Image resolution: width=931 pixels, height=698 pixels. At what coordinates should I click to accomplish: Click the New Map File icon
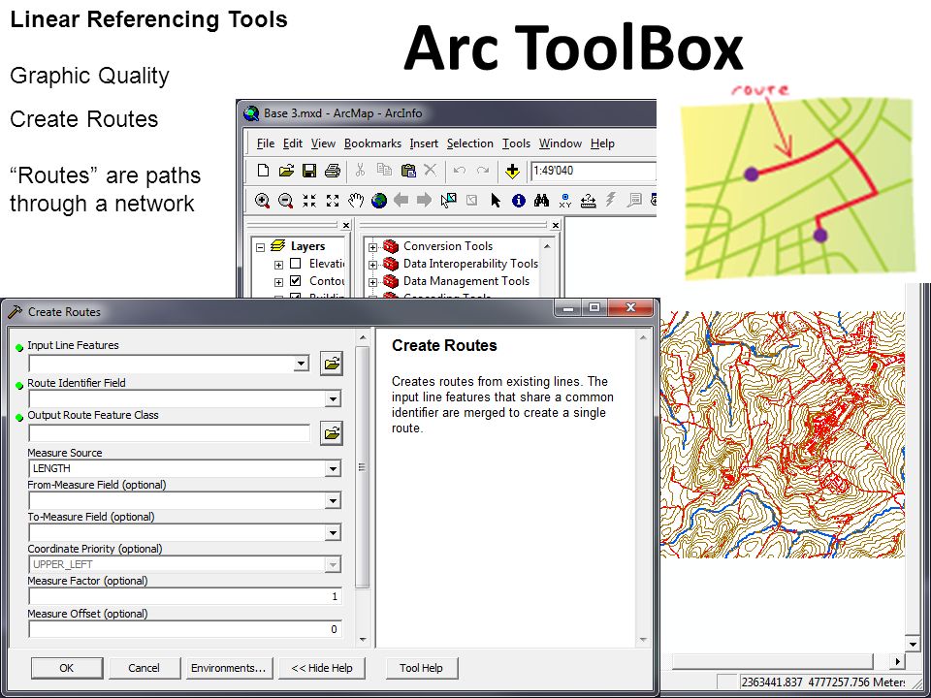(x=263, y=171)
